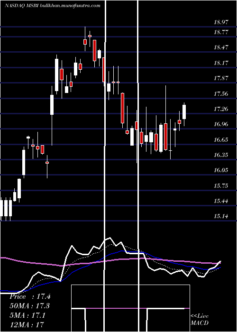Select the 17.87 price axis label
This screenshot has height=332, width=237.
pos(221,78)
